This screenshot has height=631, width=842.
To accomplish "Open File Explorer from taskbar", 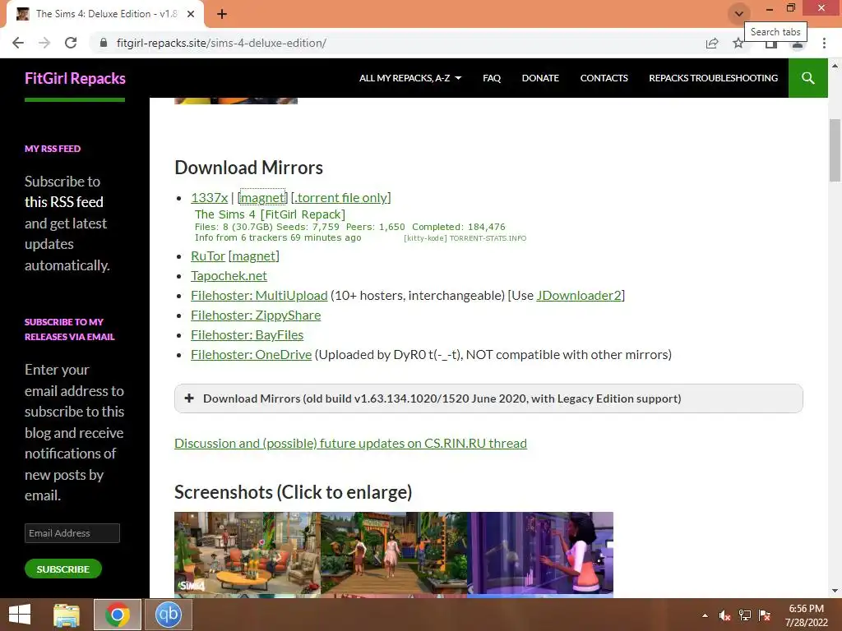I will pyautogui.click(x=67, y=615).
